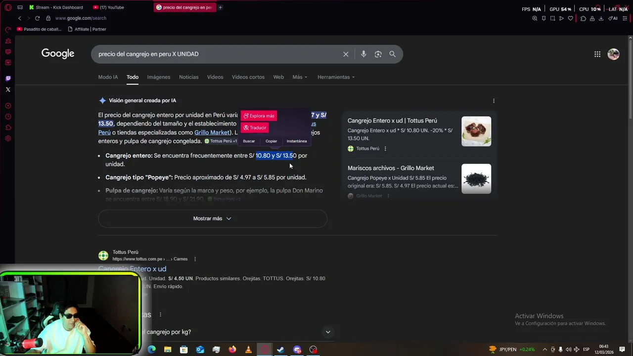The image size is (633, 356).
Task: Open the Affiliate | Partner bookmark
Action: pos(87,29)
